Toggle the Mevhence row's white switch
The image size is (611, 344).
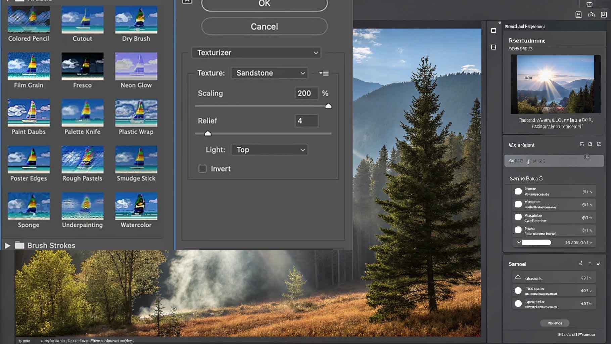click(x=518, y=204)
